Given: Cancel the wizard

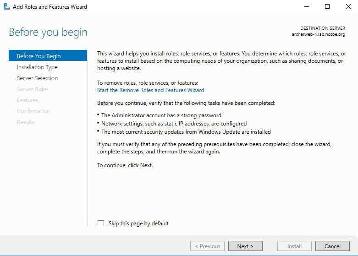Looking at the screenshot, I should point(332,246).
